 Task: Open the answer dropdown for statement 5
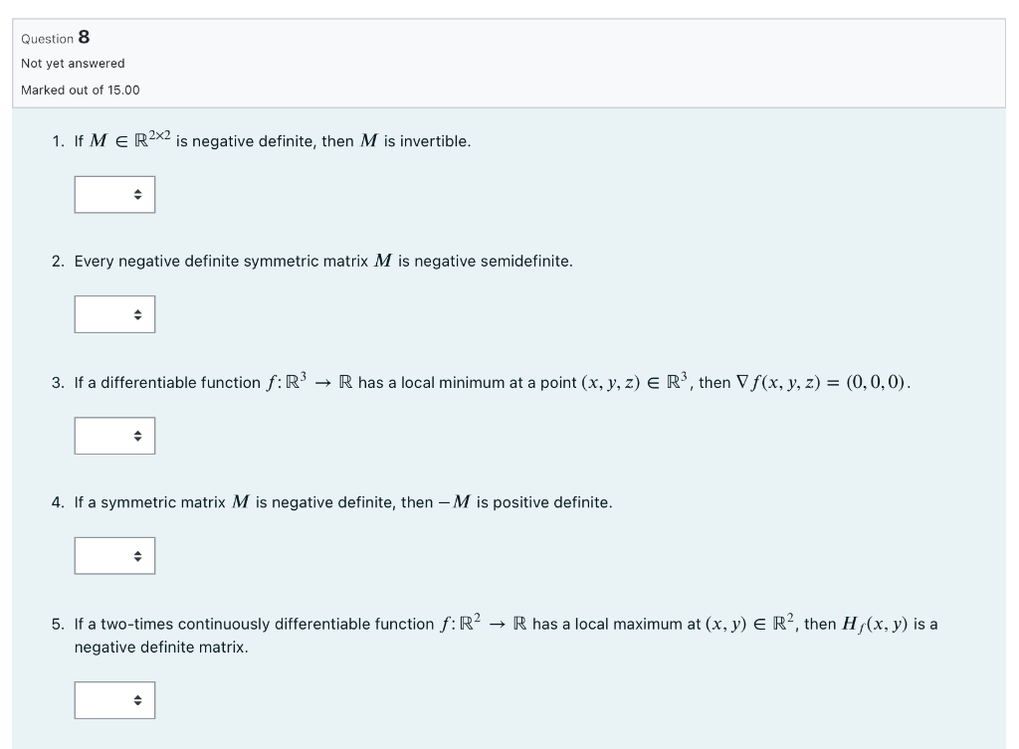click(x=113, y=699)
